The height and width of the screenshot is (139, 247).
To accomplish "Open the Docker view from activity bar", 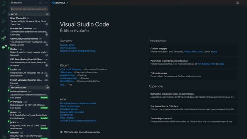I will (x=3, y=47).
